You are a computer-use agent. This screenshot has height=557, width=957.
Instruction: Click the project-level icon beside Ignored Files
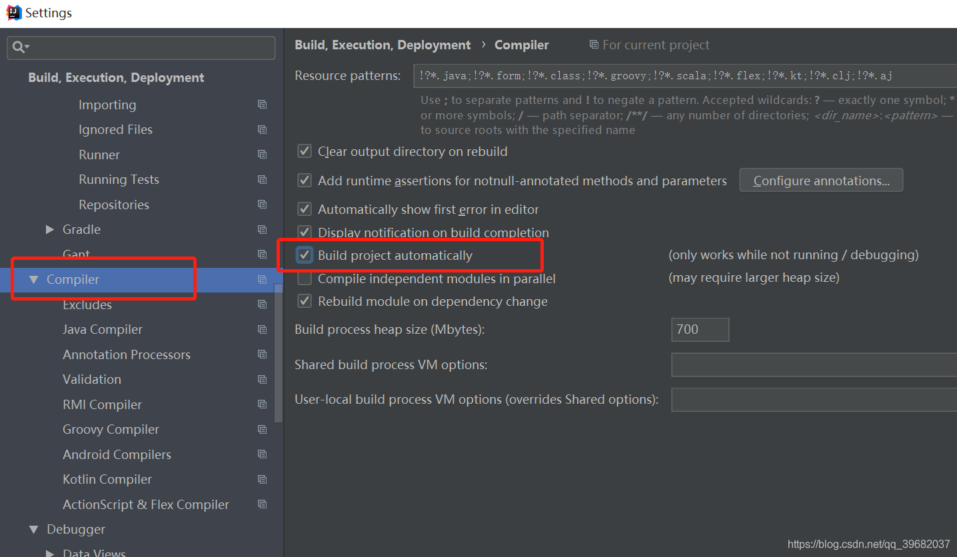coord(263,129)
